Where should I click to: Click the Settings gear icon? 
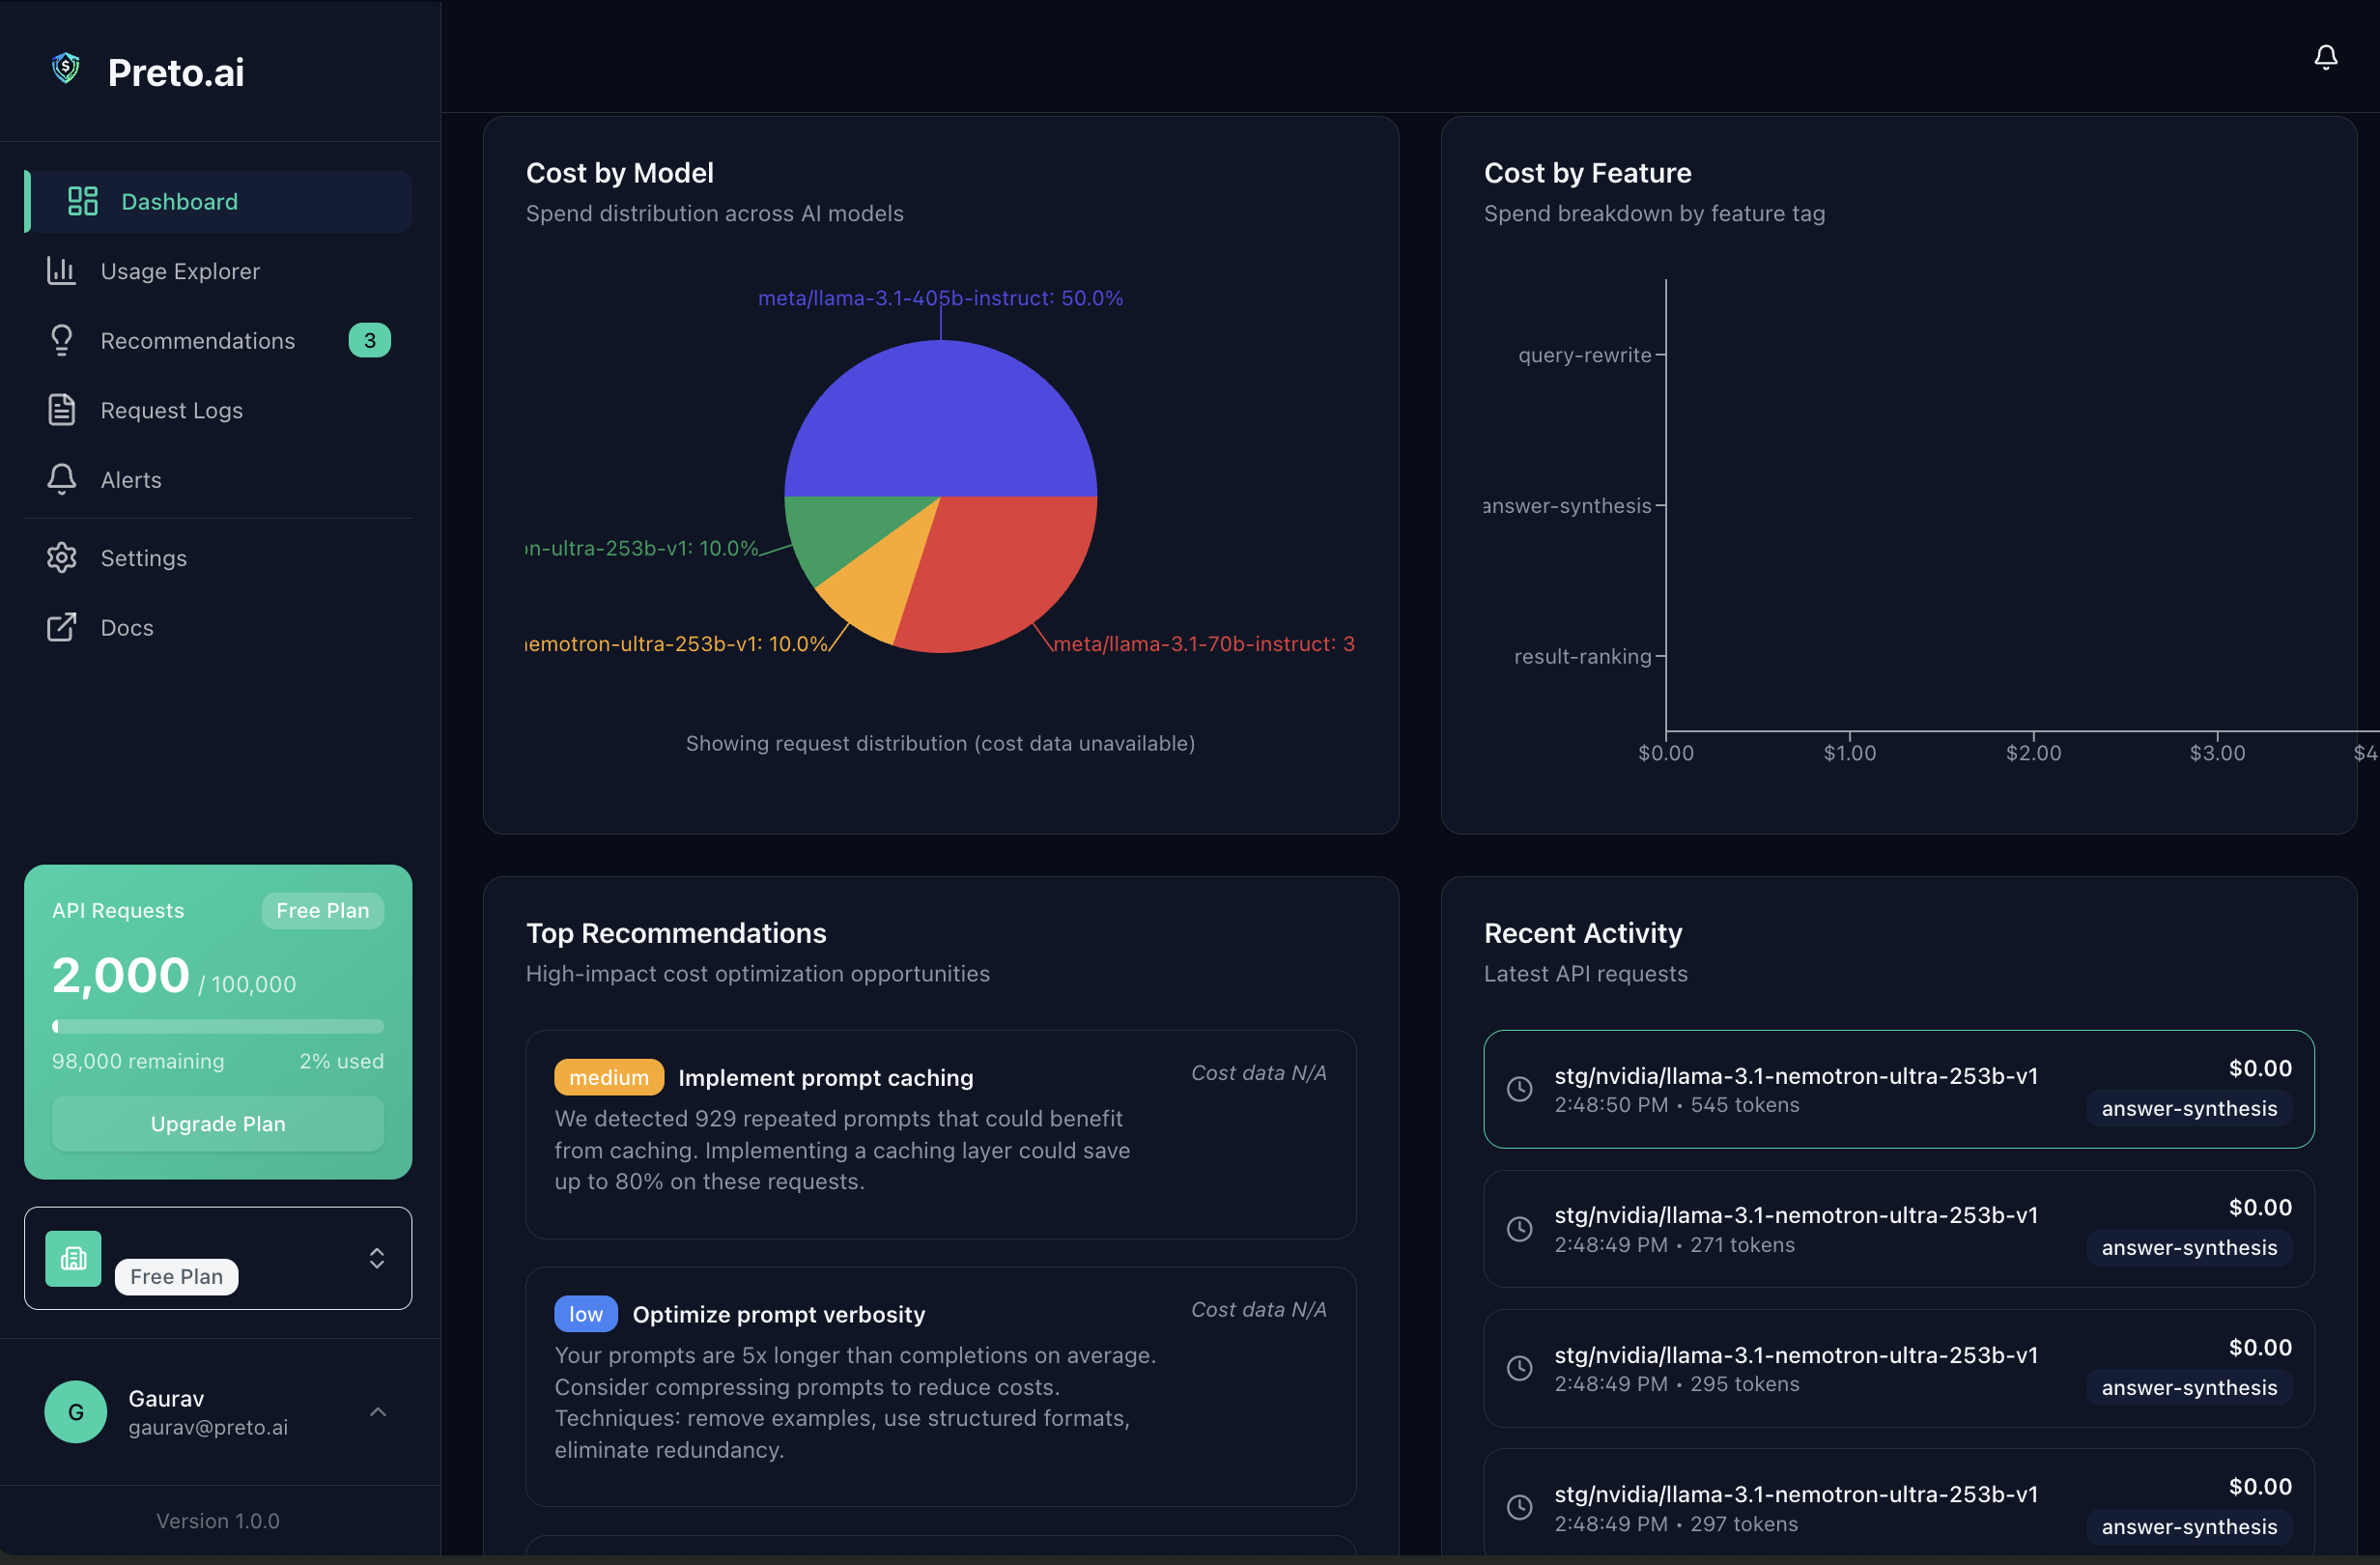click(62, 557)
